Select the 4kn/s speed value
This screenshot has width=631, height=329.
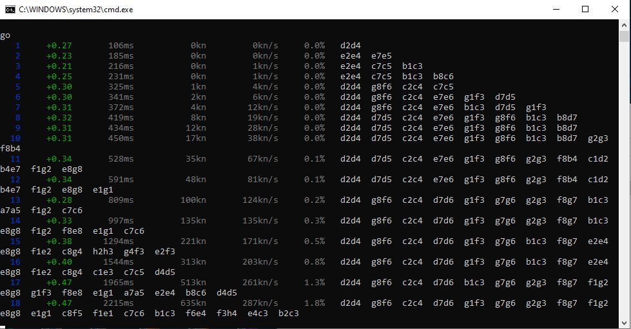click(x=265, y=87)
